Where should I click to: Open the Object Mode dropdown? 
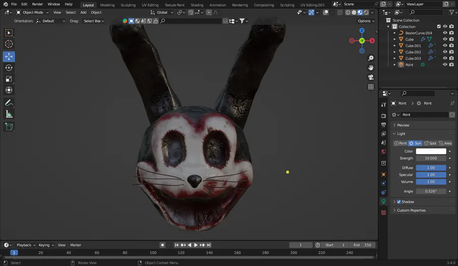pos(33,13)
